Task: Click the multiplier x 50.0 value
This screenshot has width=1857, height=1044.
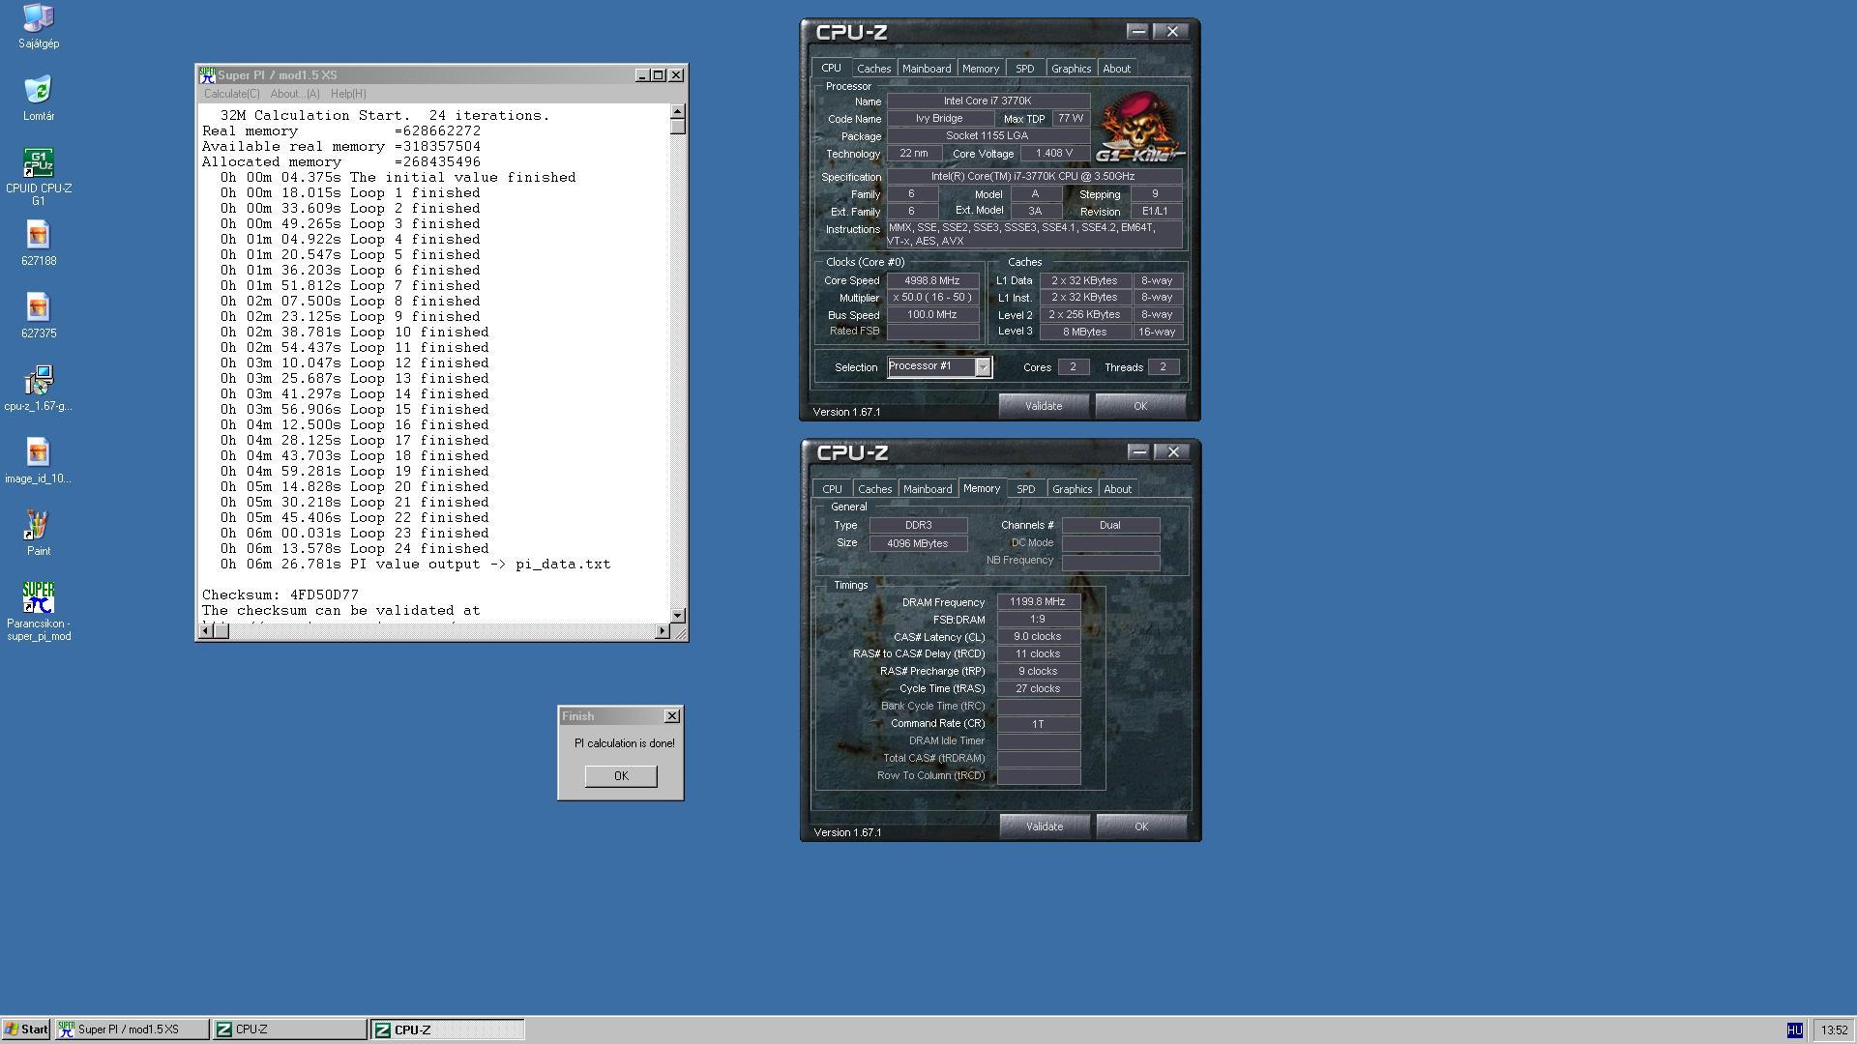Action: [x=932, y=298]
